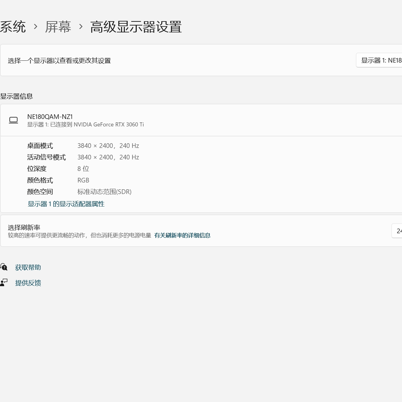
Task: Open 获取帮助 to get help
Action: point(28,267)
